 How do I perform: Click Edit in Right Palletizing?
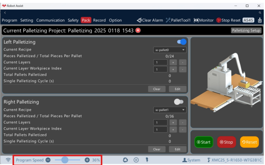click(x=177, y=149)
